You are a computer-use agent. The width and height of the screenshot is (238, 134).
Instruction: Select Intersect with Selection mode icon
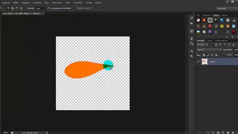[x=21, y=8]
